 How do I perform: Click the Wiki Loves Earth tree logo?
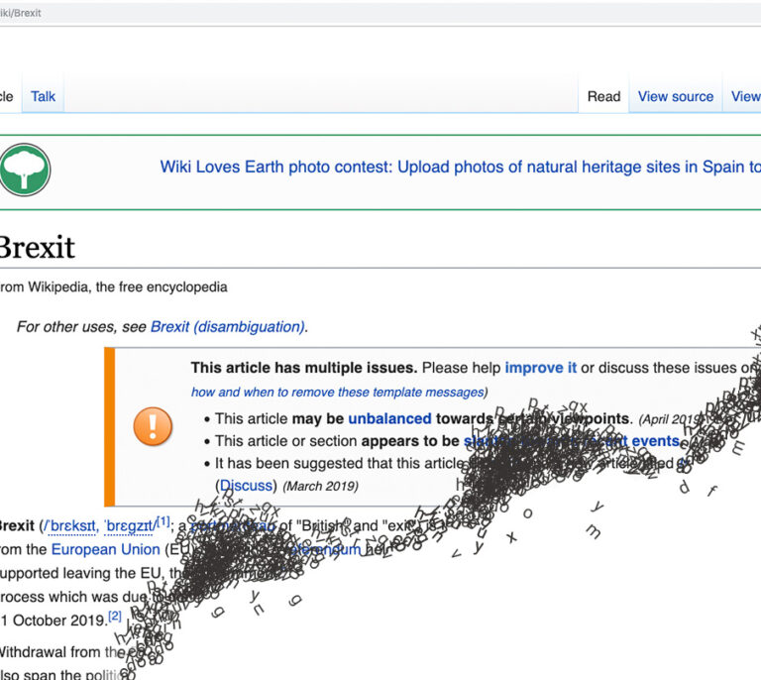pos(24,170)
